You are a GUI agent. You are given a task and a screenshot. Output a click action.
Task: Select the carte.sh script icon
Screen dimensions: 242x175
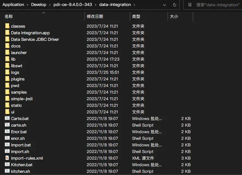coord(7,125)
